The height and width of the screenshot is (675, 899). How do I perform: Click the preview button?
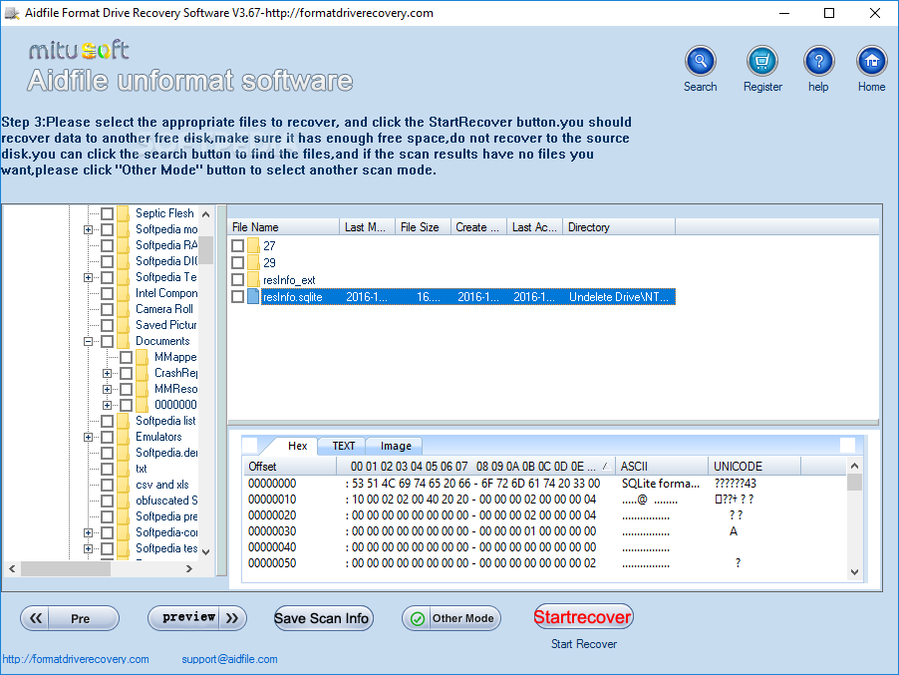click(x=197, y=618)
